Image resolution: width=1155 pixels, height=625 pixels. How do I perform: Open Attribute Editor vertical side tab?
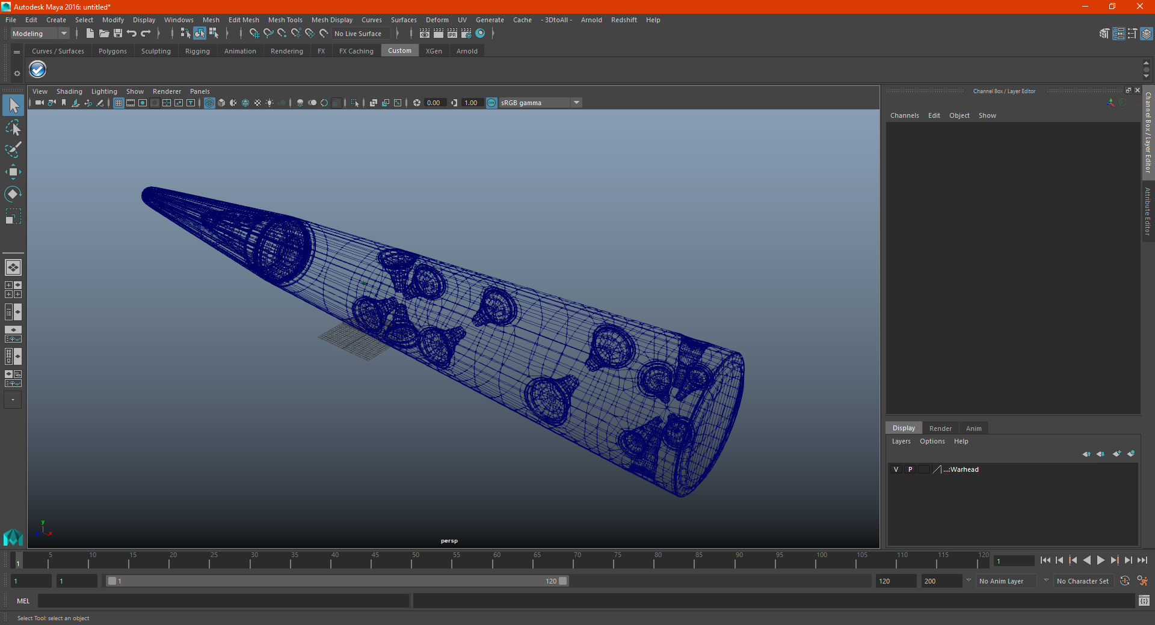pos(1148,212)
